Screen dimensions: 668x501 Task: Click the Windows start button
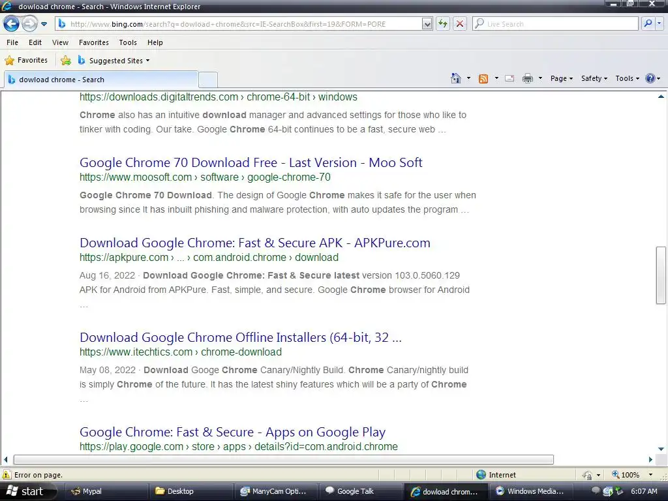[x=29, y=491]
